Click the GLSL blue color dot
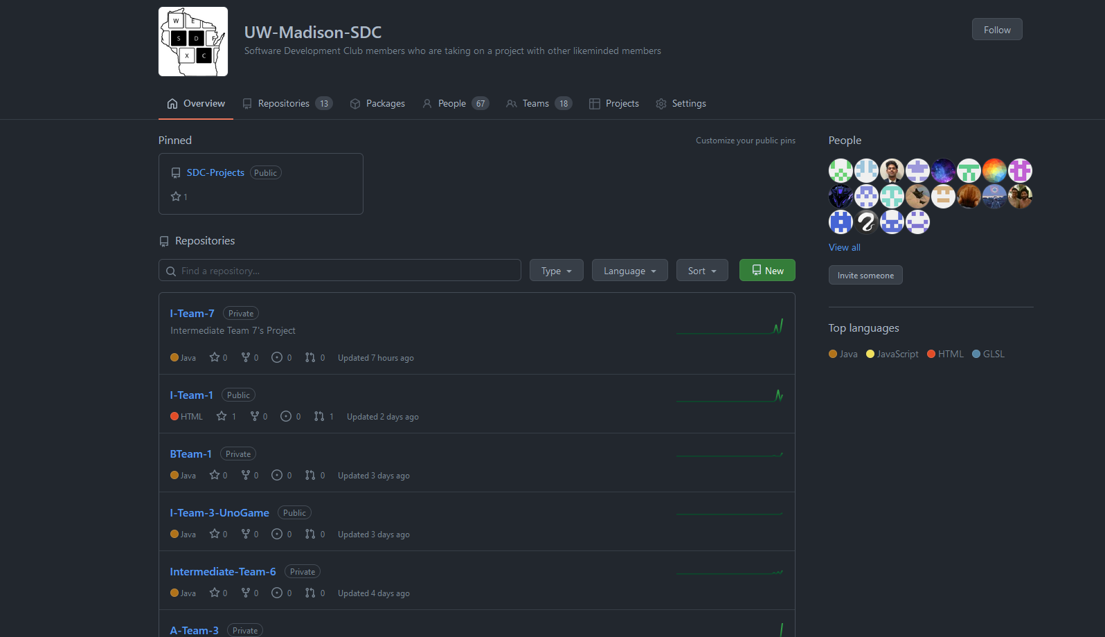The image size is (1105, 637). [976, 354]
